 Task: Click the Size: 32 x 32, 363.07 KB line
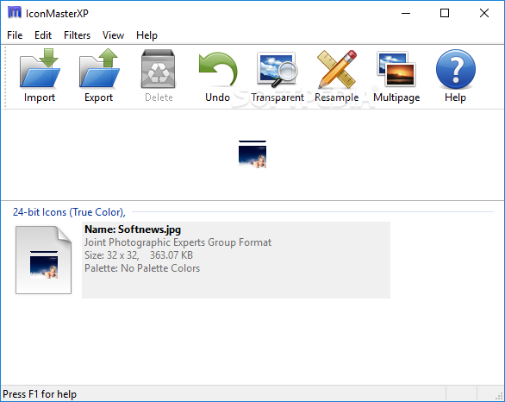coord(139,255)
